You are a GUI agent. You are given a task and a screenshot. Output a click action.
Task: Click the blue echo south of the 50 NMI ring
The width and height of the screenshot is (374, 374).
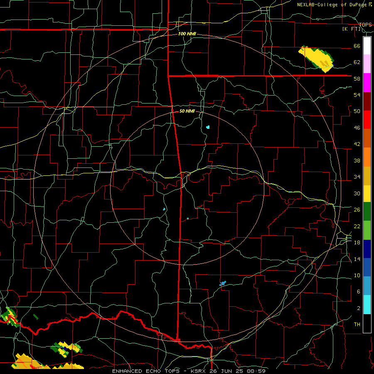223,283
